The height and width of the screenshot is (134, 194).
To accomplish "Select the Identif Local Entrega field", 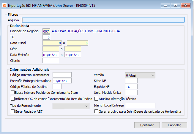I will pos(140,106).
